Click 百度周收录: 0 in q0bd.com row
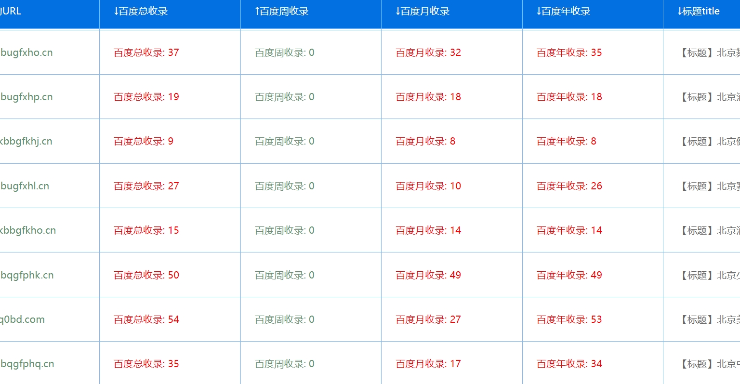The image size is (740, 384). coord(285,319)
